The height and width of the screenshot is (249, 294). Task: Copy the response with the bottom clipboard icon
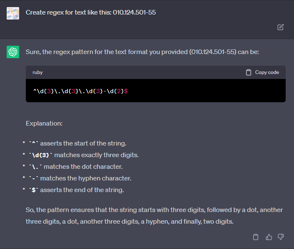[256, 237]
